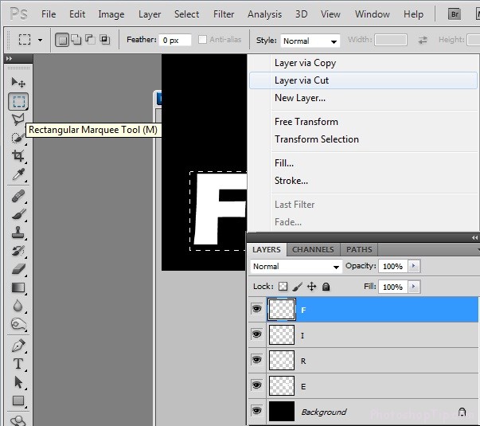The width and height of the screenshot is (480, 426).
Task: Choose Fill... from context menu
Action: coord(363,163)
